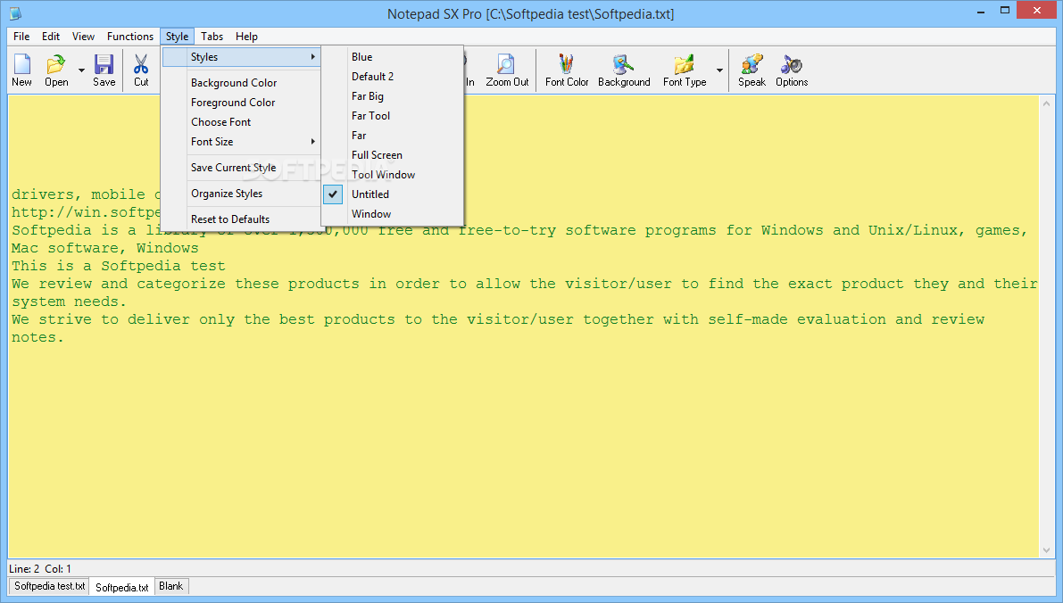Open the Options toolbar icon
The width and height of the screenshot is (1063, 603).
point(792,70)
